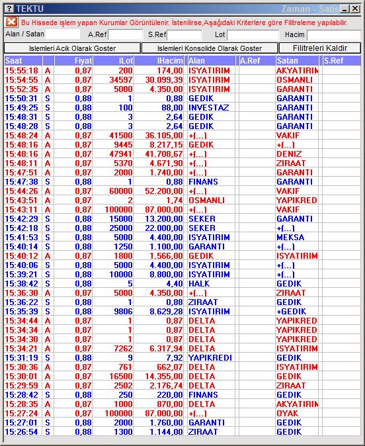The image size is (365, 446).
Task: Click the Satan column header
Action: [x=297, y=61]
